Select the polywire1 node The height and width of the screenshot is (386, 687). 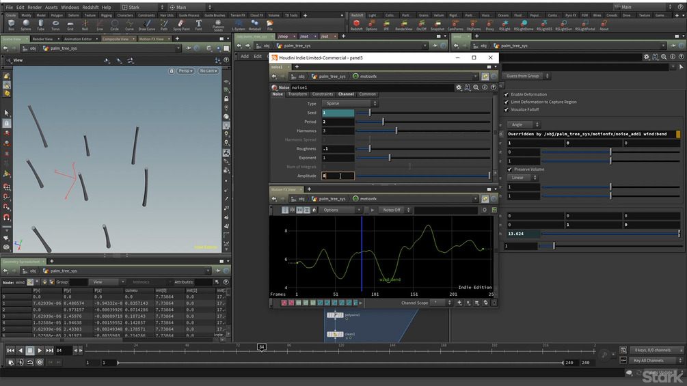tap(335, 315)
